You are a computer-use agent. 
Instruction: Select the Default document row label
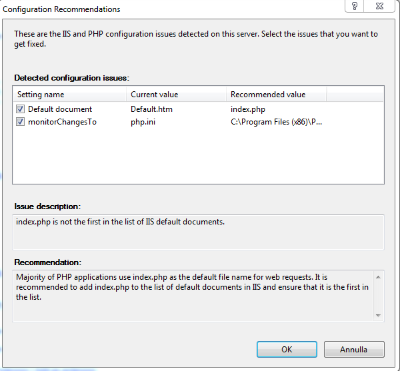point(60,109)
